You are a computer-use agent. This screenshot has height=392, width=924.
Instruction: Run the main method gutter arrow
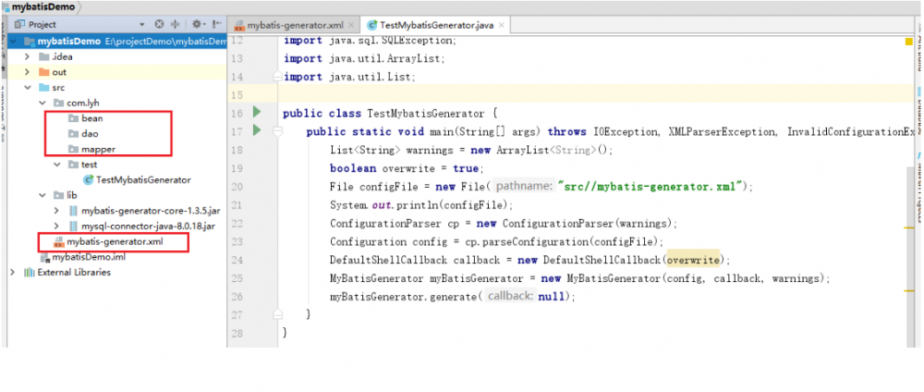256,129
